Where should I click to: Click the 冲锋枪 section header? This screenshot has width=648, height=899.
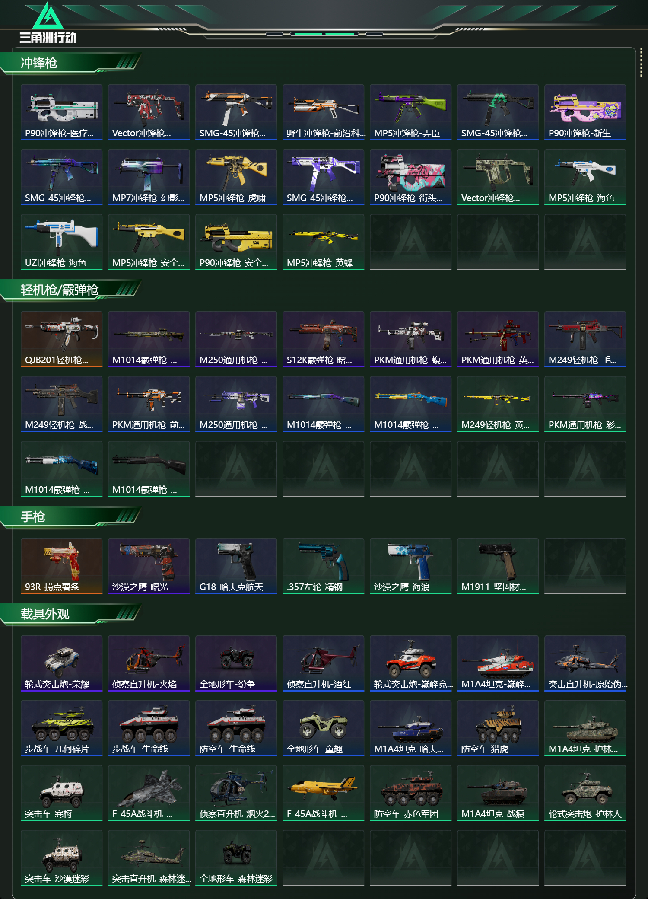pos(39,63)
